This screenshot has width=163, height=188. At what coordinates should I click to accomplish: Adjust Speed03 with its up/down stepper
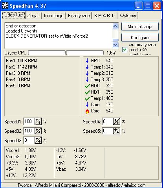pyautogui.click(x=38, y=140)
